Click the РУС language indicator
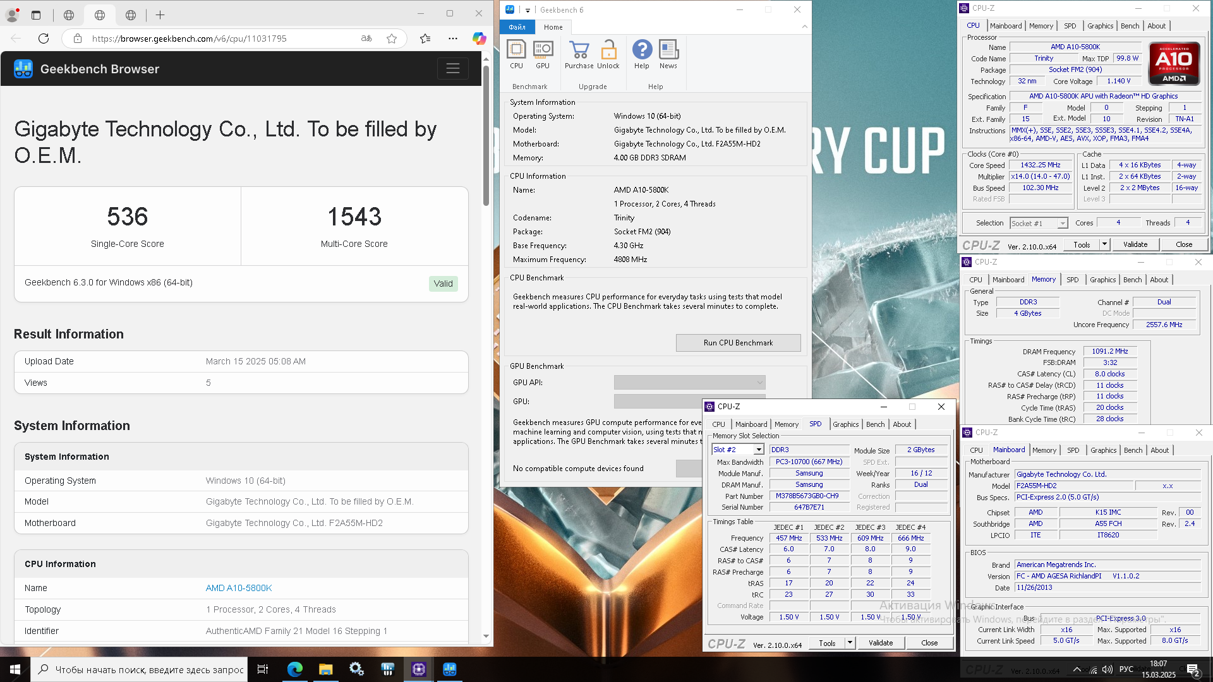Viewport: 1213px width, 682px height. [1126, 669]
